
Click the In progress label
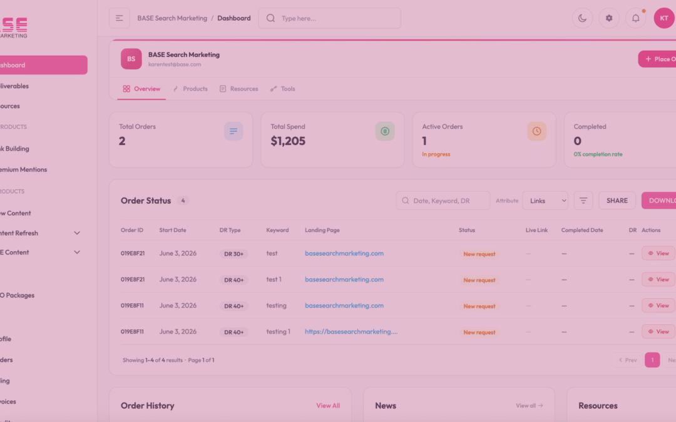point(436,154)
